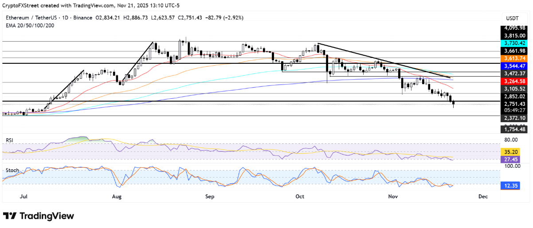The height and width of the screenshot is (228, 533).
Task: Click the 05:49:27 candle countdown timer
Action: [513, 110]
